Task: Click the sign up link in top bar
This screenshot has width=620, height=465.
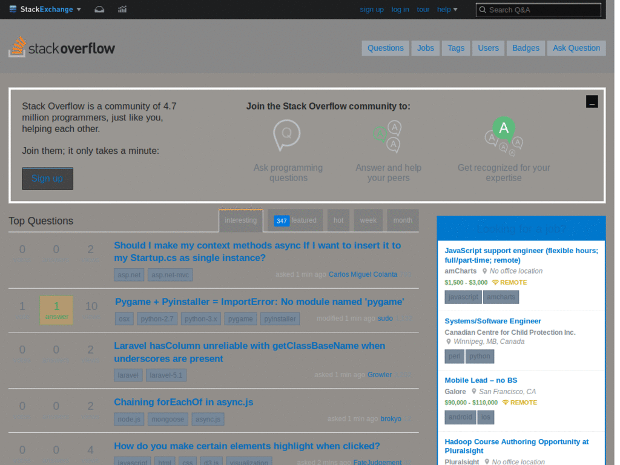Action: click(371, 10)
